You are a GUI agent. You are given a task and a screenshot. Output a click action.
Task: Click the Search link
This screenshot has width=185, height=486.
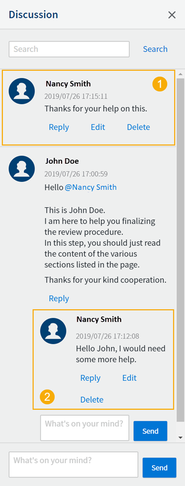coord(155,49)
